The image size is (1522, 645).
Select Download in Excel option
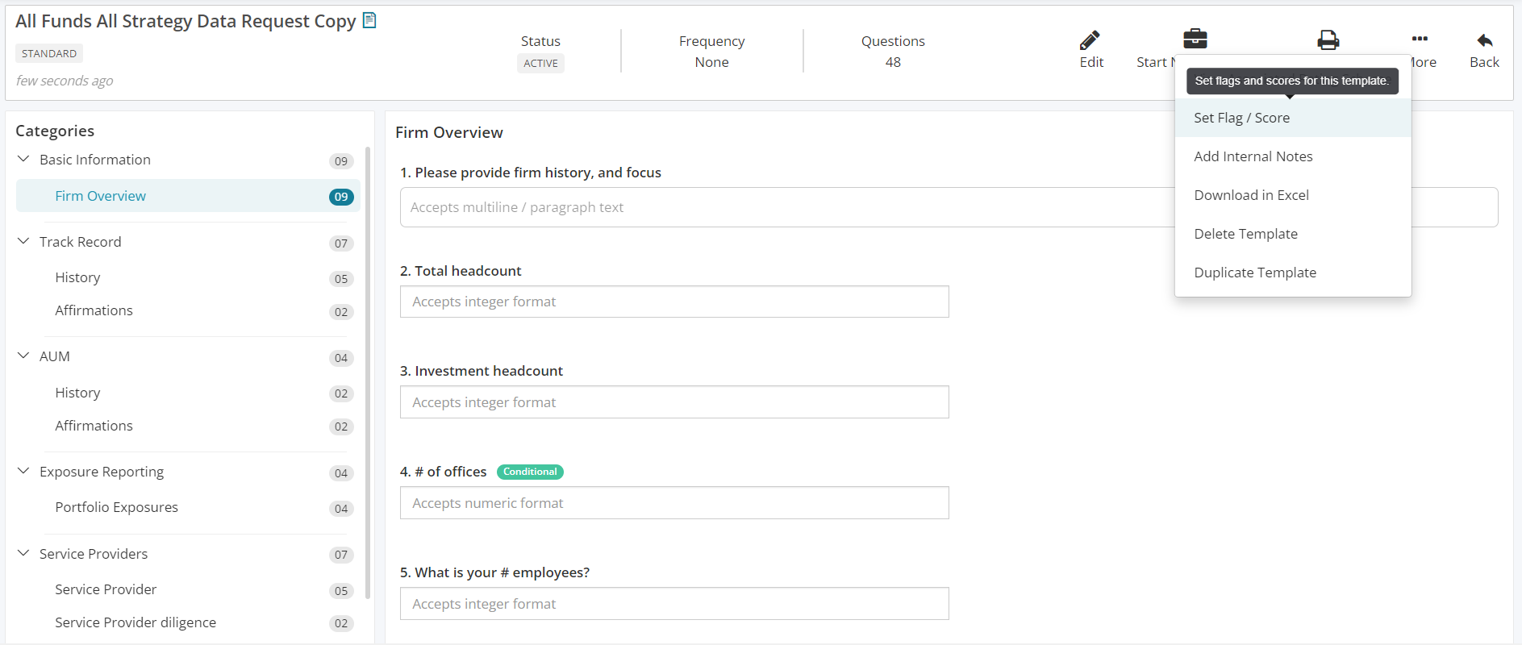click(x=1251, y=195)
